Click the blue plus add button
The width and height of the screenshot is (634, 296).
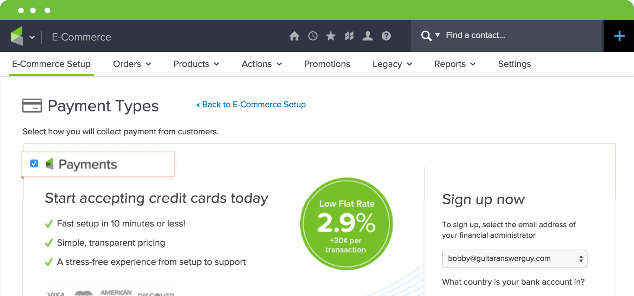pyautogui.click(x=619, y=36)
